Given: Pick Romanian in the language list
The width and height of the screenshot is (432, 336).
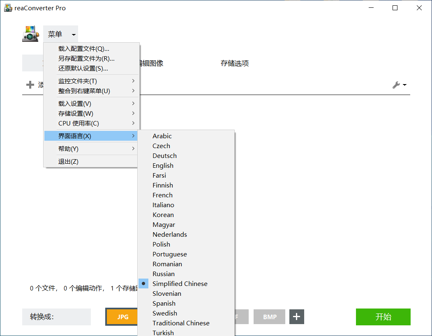Looking at the screenshot, I should [186, 264].
